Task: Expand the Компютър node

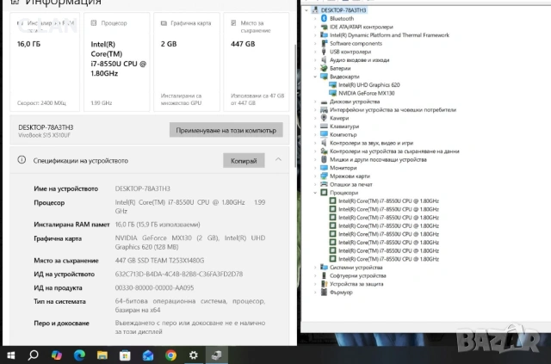Action: click(x=315, y=134)
